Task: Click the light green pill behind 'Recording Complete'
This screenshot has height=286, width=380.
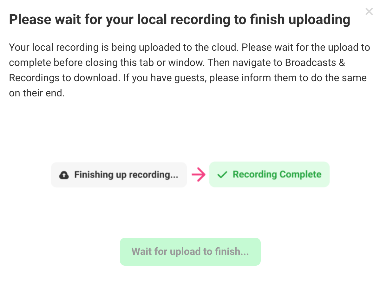Action: (x=269, y=174)
